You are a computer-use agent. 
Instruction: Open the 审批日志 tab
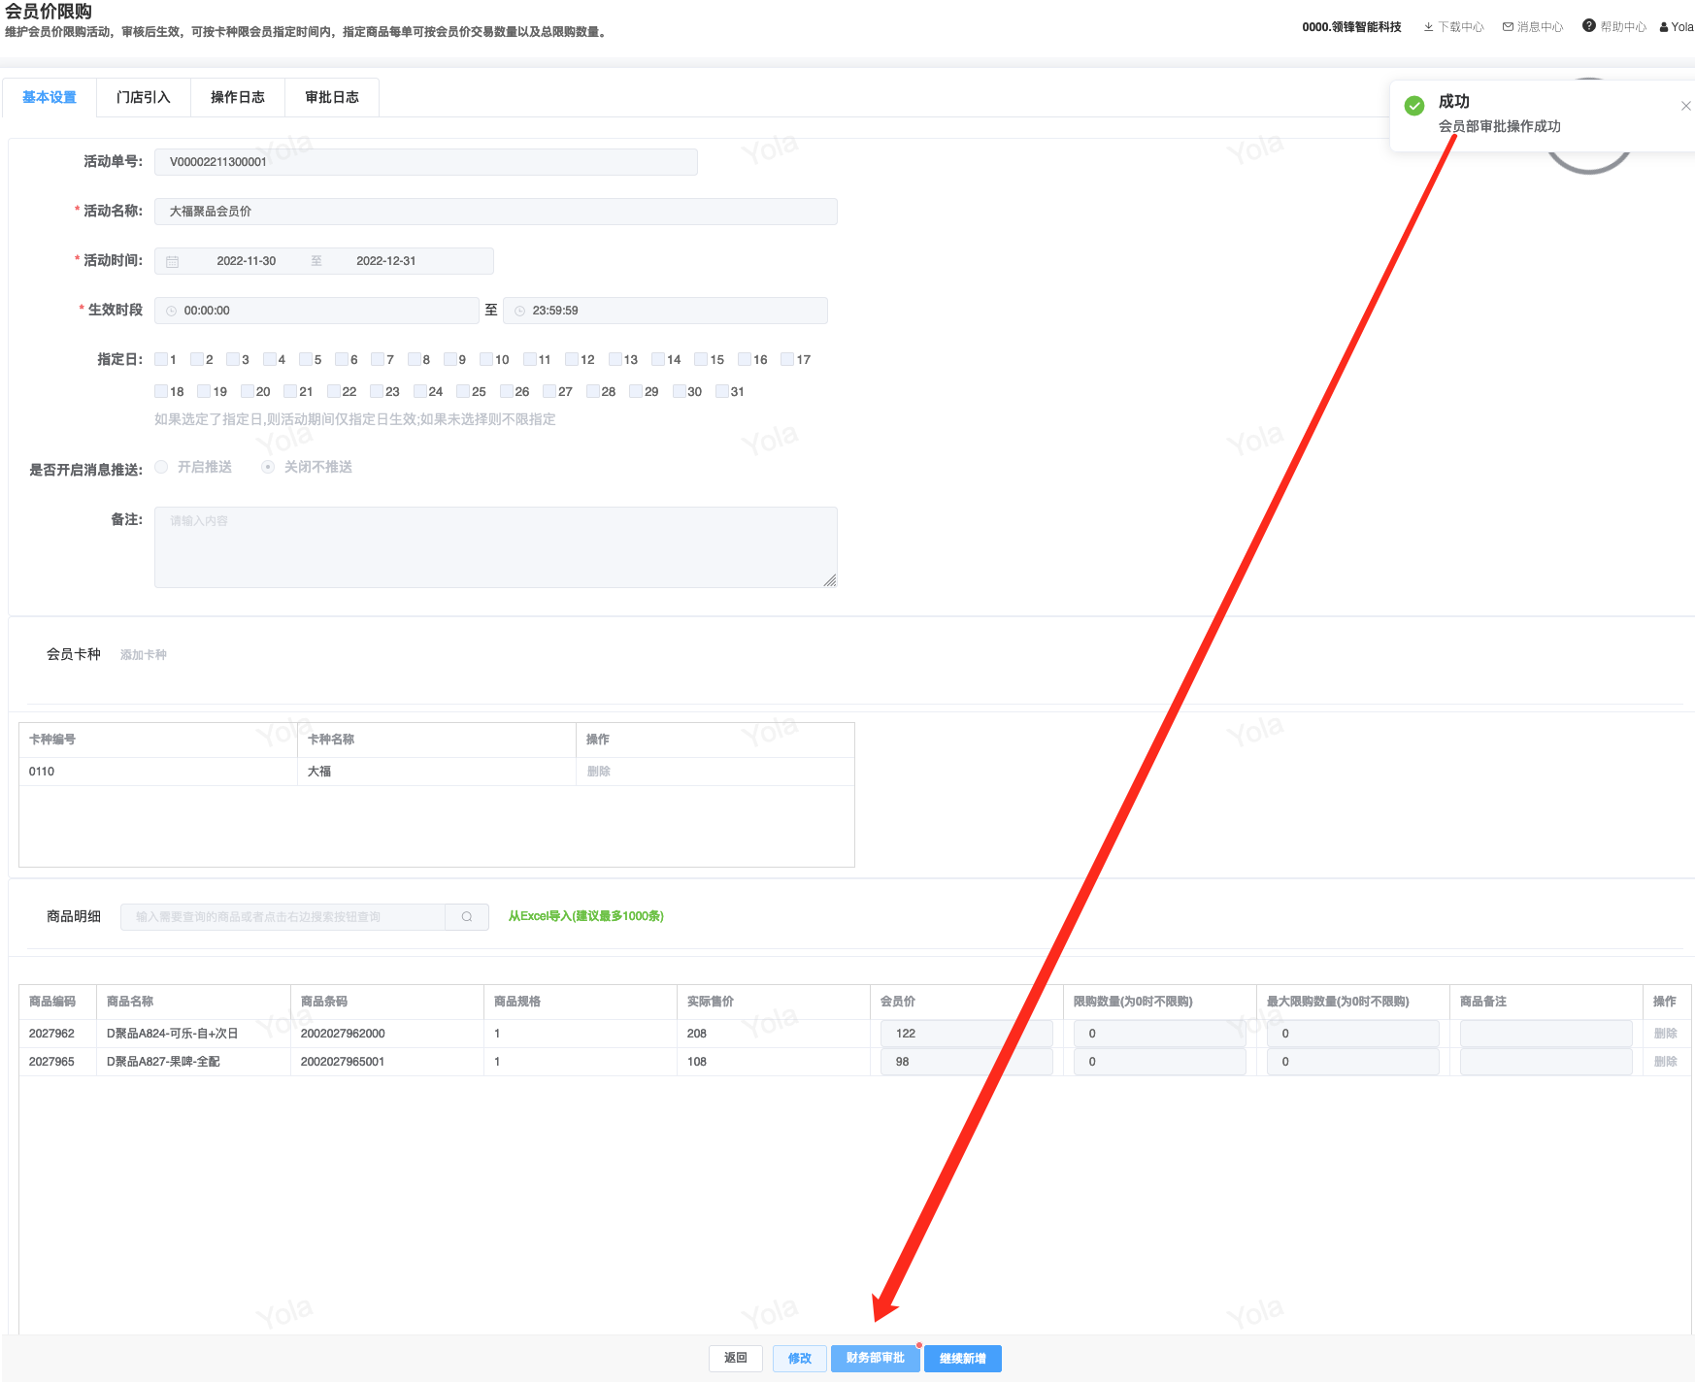click(x=332, y=97)
